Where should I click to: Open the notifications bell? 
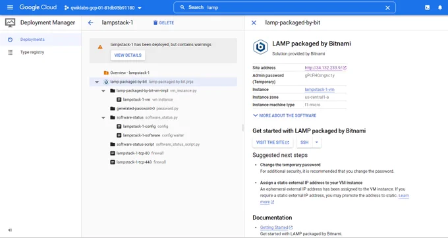coord(440,8)
